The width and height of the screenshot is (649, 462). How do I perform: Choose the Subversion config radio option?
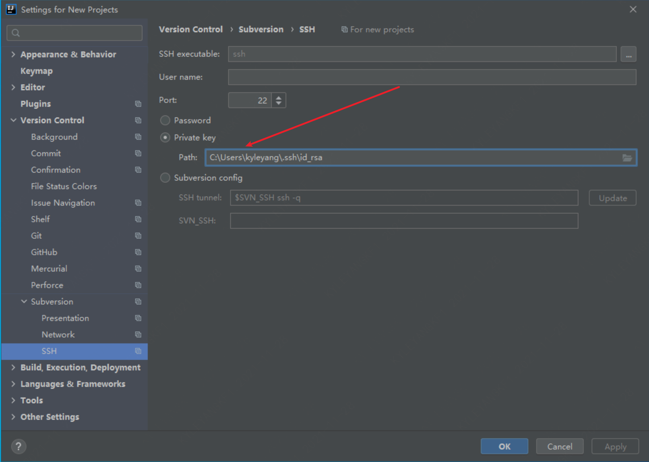(x=165, y=178)
